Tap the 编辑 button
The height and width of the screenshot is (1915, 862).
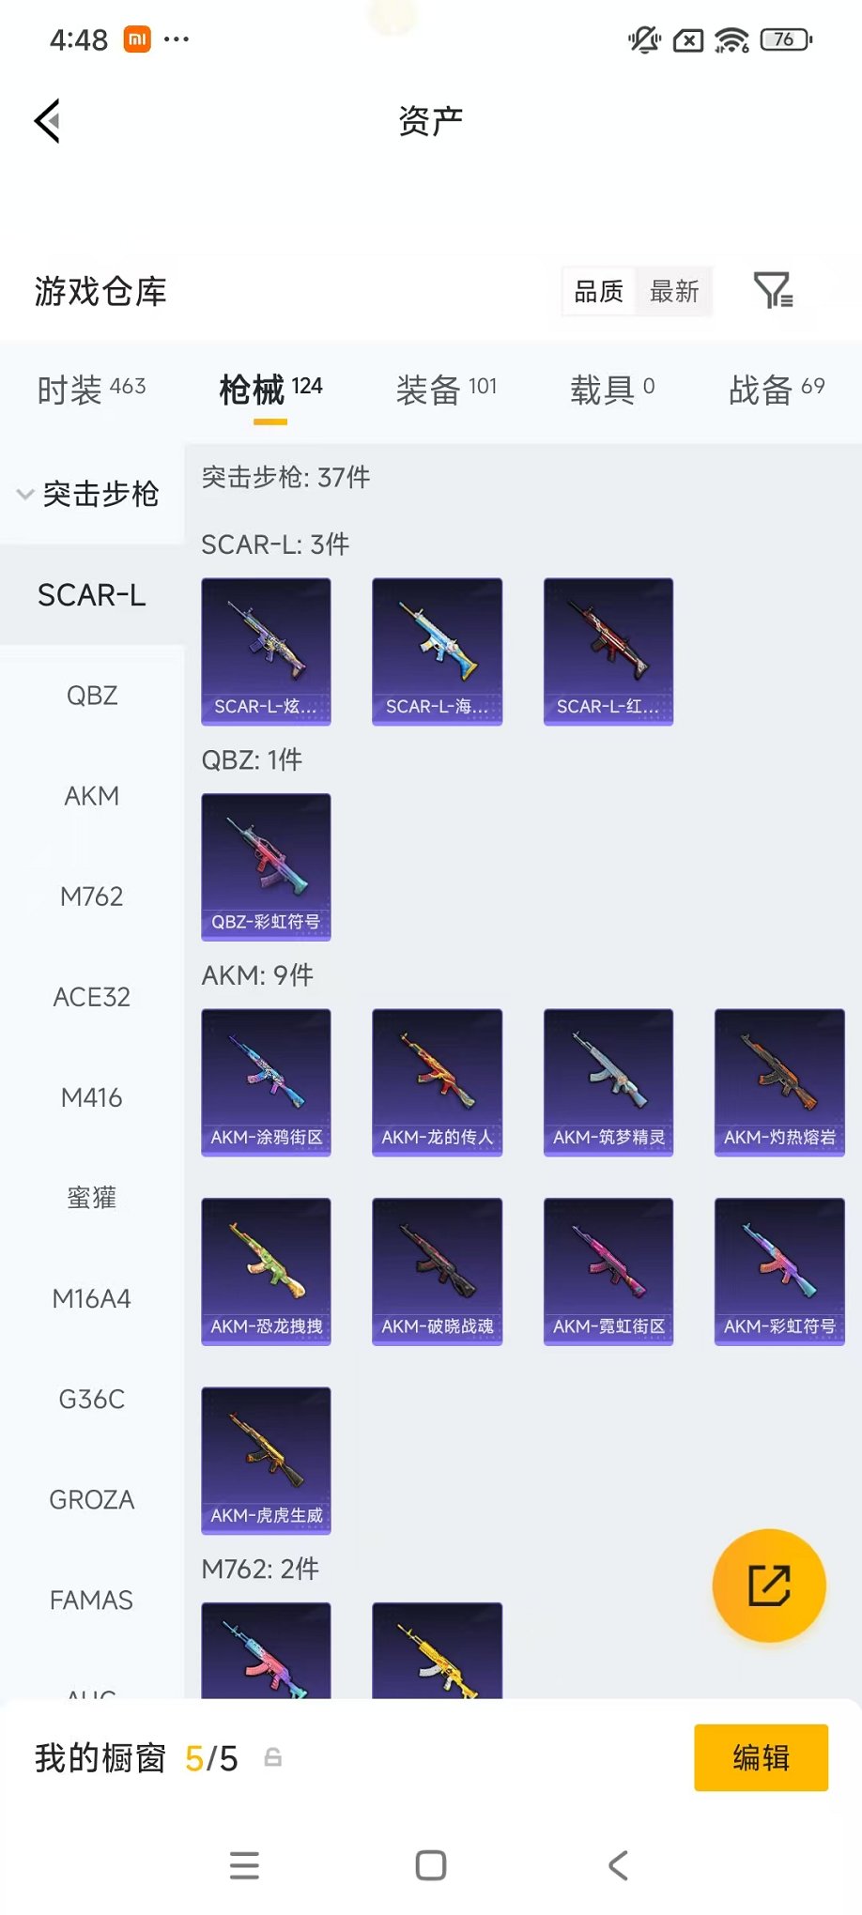[x=761, y=1757]
